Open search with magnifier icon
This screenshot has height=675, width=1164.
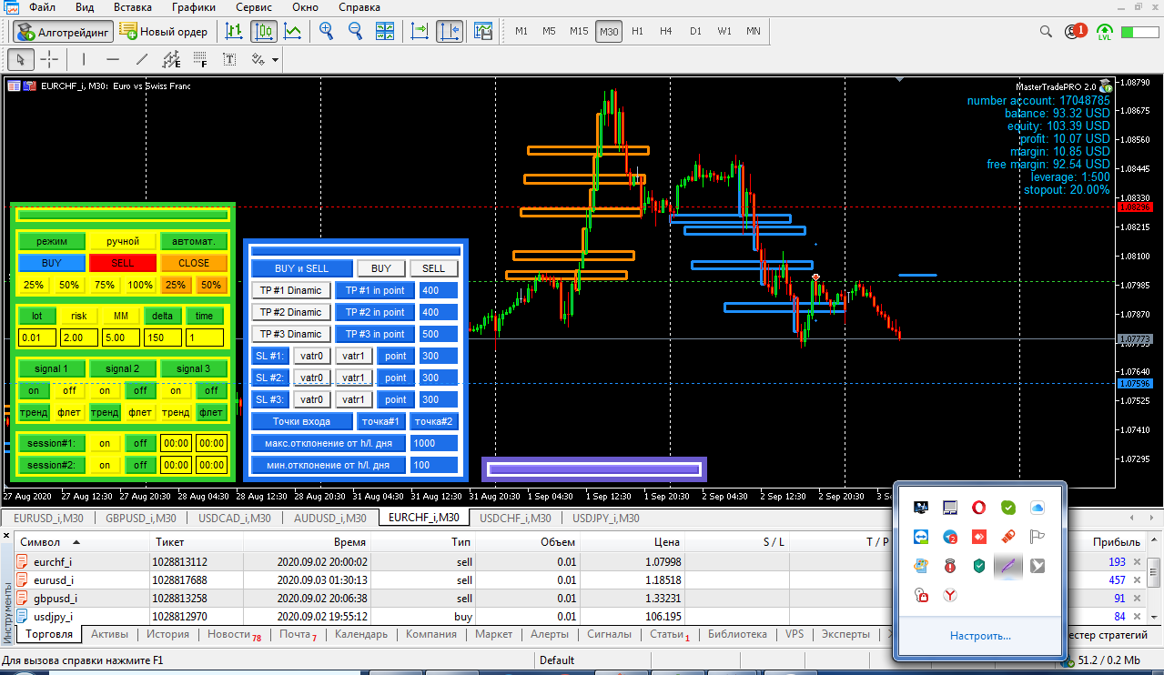tap(1047, 32)
